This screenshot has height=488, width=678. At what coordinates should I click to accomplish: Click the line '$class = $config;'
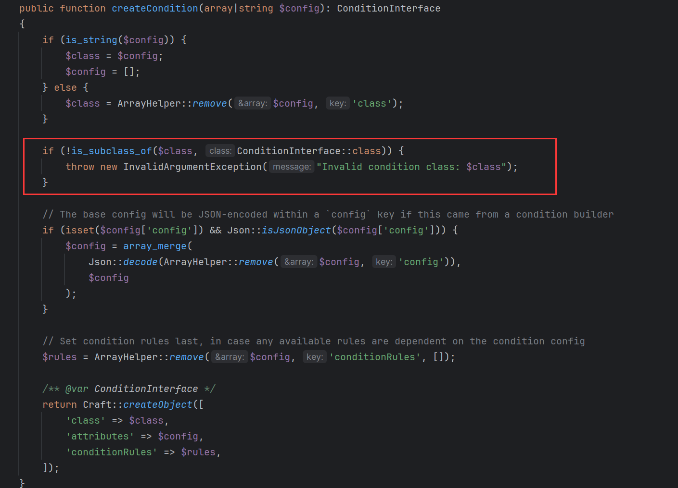point(114,56)
